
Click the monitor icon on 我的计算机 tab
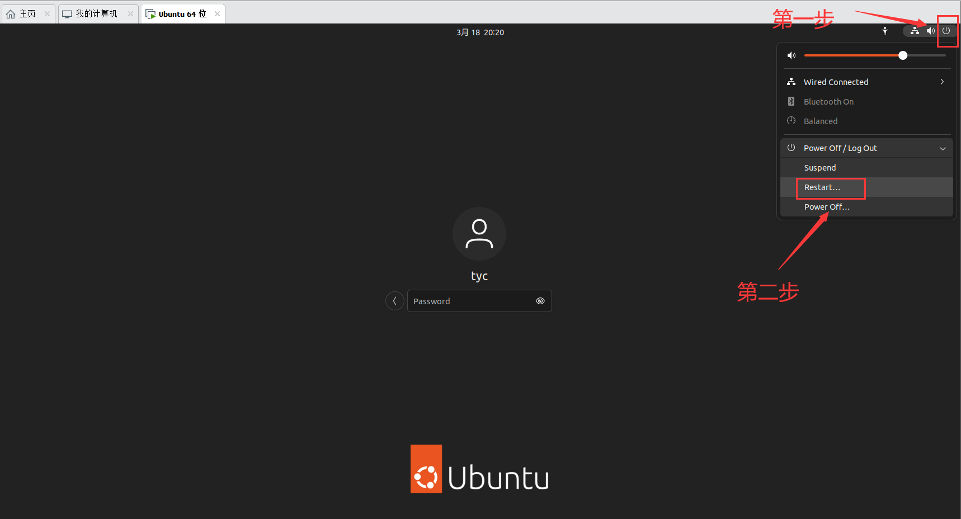[x=67, y=14]
